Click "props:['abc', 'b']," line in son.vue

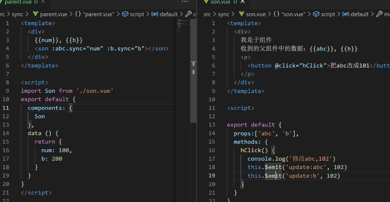[266, 133]
